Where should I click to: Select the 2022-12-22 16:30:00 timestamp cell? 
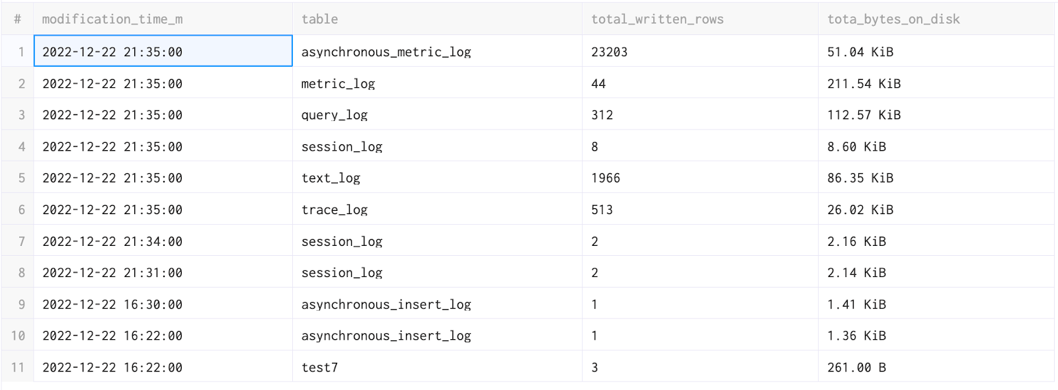[x=112, y=305]
